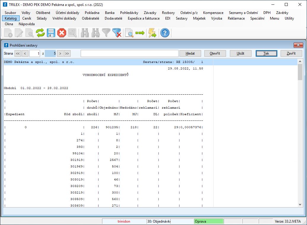Viewport: 307px width, 225px height.
Task: Click the yellow lightning quick action icon
Action: coord(152,33)
